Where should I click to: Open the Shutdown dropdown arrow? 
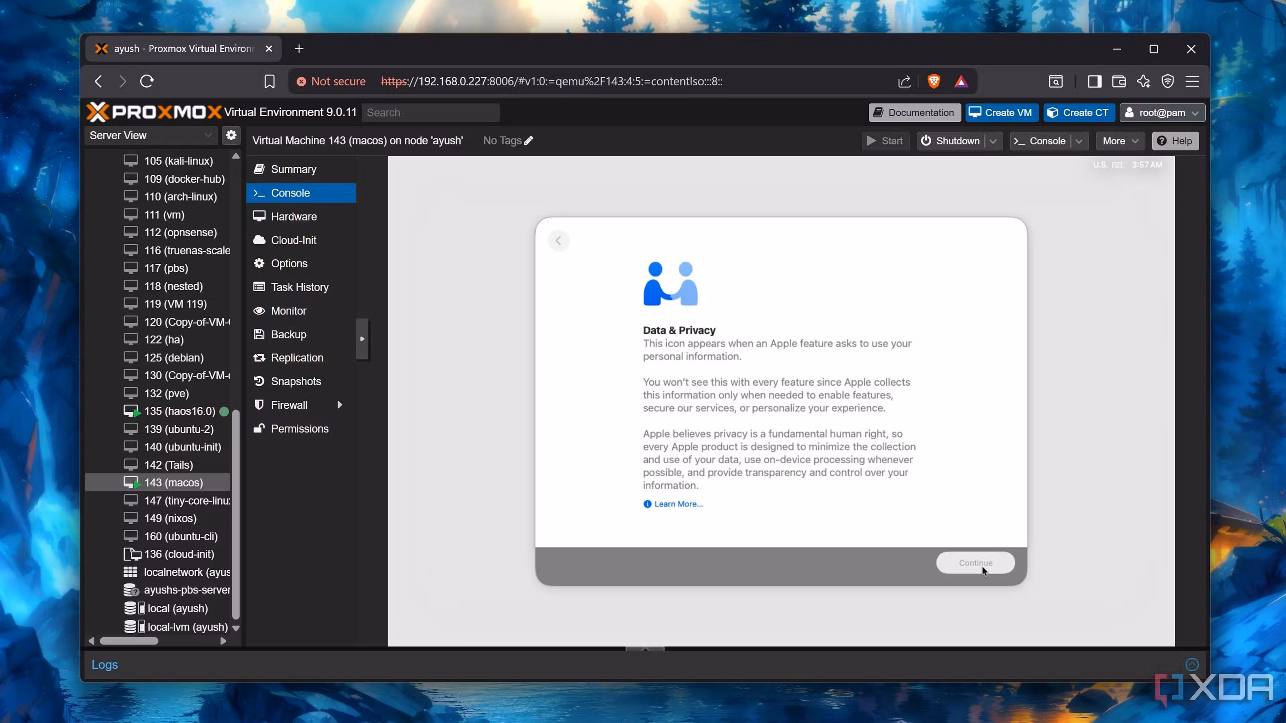[x=993, y=141]
